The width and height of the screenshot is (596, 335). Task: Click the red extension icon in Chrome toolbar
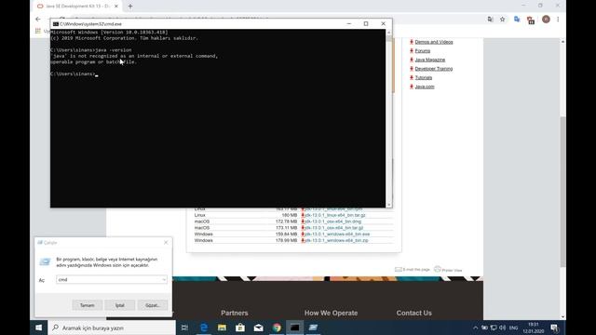pyautogui.click(x=531, y=20)
